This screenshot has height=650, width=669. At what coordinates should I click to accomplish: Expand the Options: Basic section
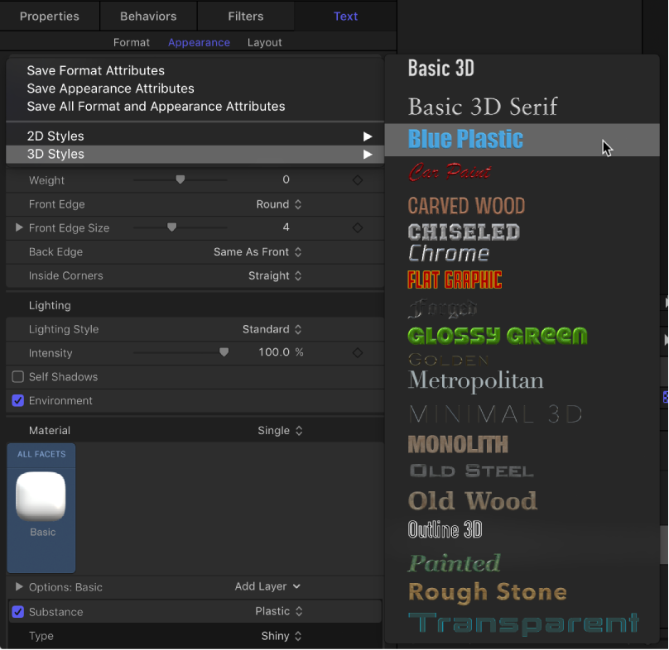point(19,585)
